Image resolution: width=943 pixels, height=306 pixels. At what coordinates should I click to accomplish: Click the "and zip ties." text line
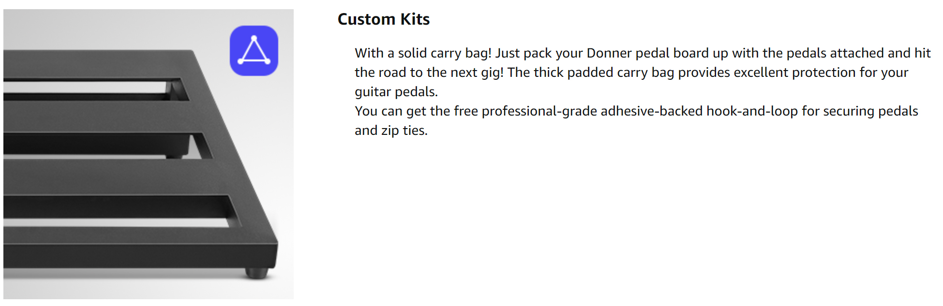391,131
